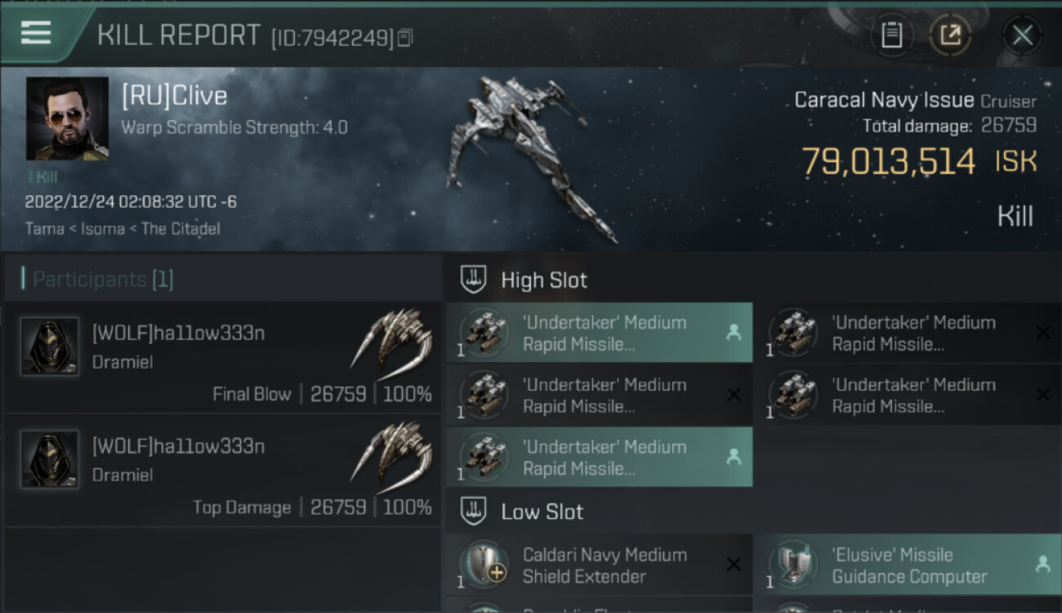
Task: Click the Low Slot section header
Action: 542,512
